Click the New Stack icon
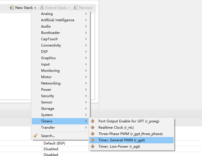Screen dimensions: 202x156 12,8
